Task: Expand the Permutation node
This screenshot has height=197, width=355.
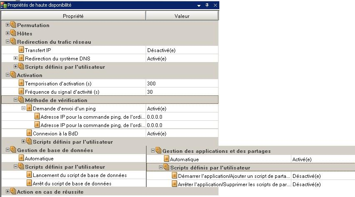Action: (7, 25)
